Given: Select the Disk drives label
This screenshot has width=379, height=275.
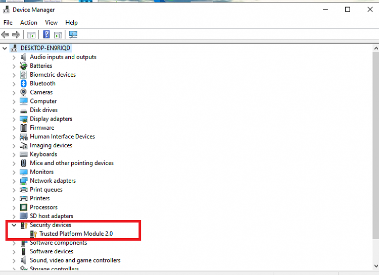Looking at the screenshot, I should (44, 110).
